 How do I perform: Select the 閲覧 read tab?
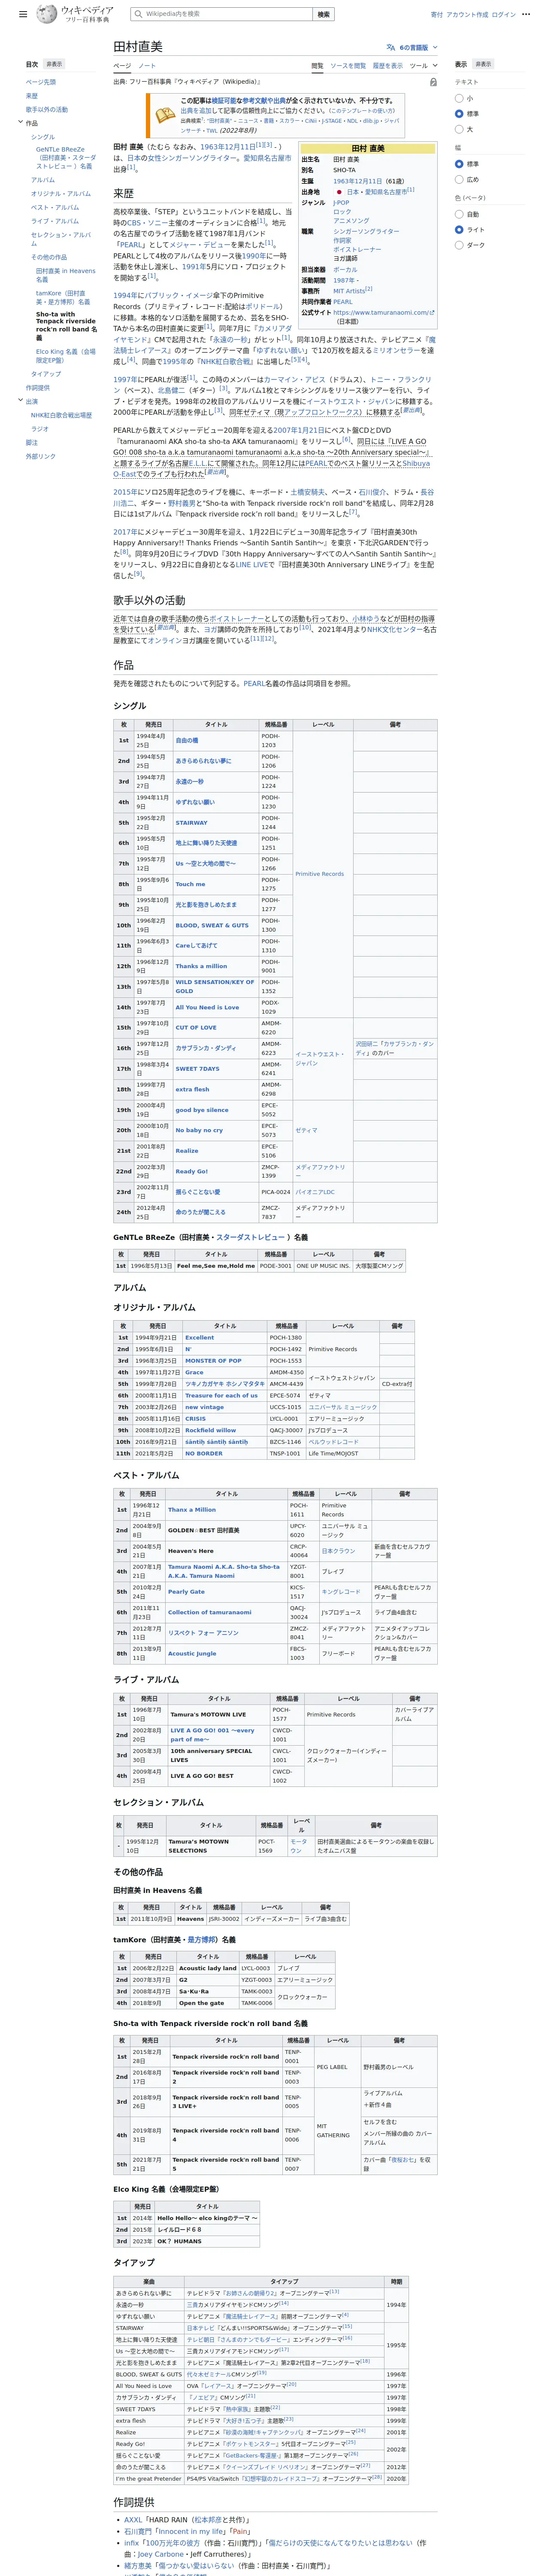point(317,66)
